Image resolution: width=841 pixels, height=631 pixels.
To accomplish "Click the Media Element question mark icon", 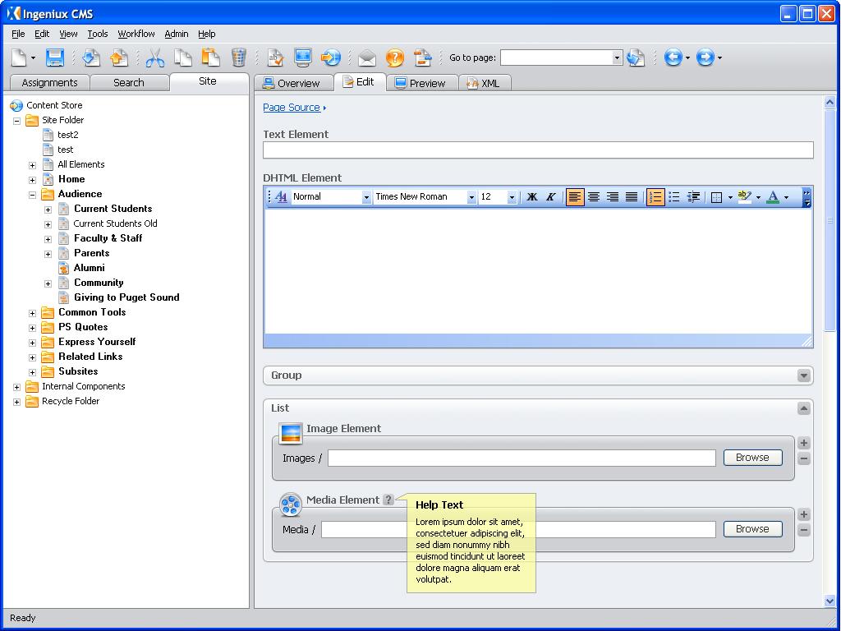I will point(388,500).
